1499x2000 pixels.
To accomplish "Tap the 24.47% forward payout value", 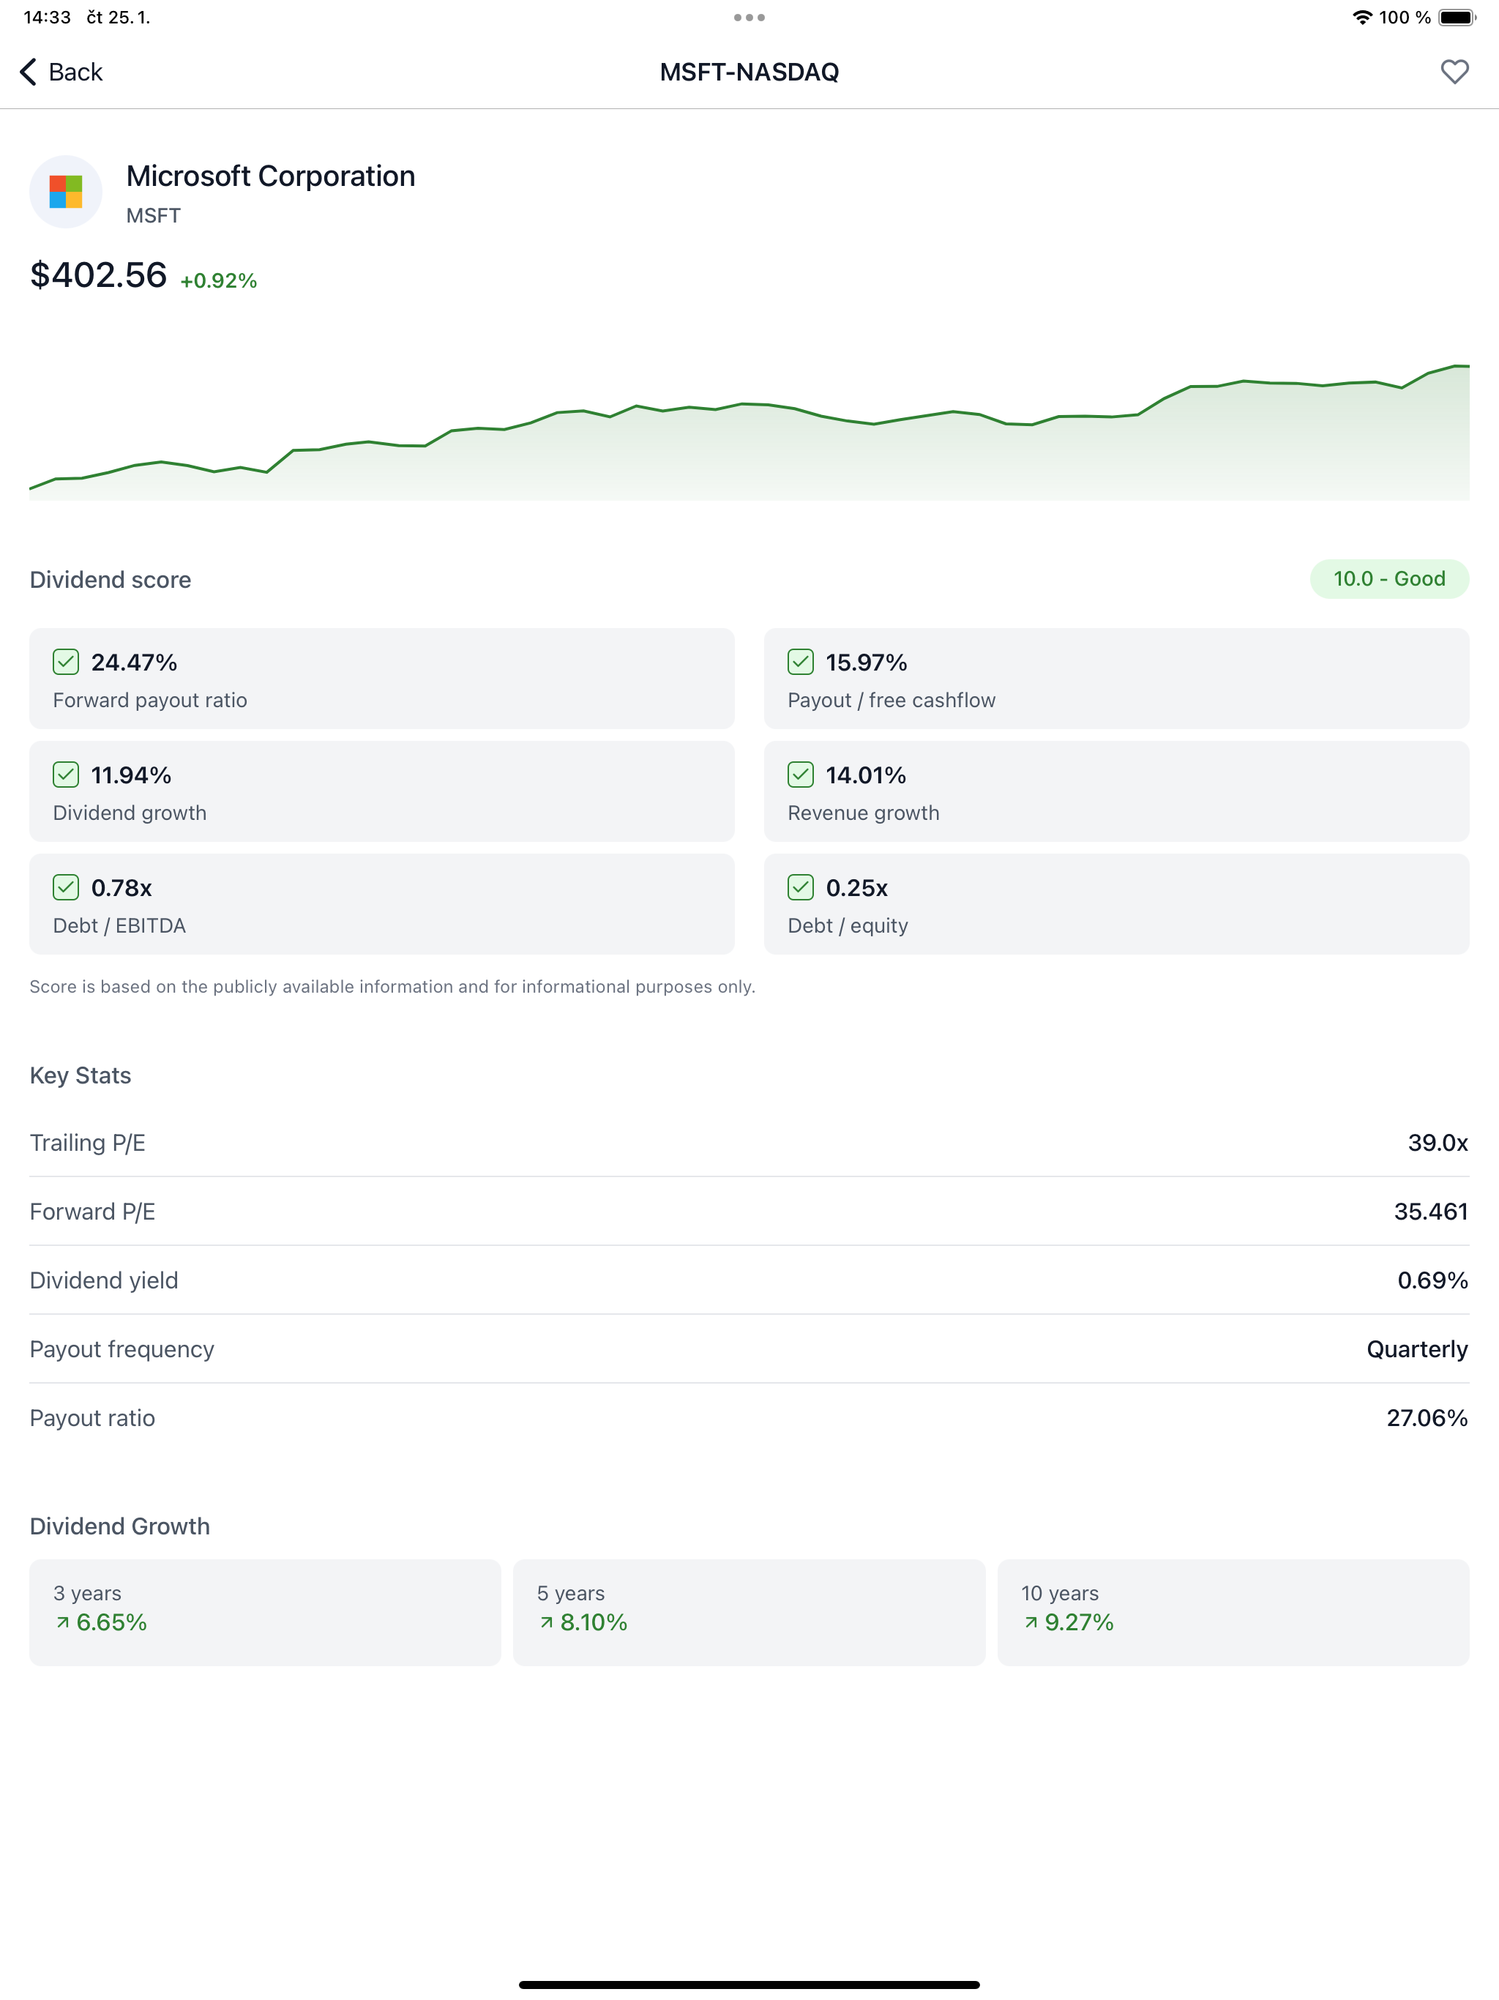I will click(x=134, y=662).
